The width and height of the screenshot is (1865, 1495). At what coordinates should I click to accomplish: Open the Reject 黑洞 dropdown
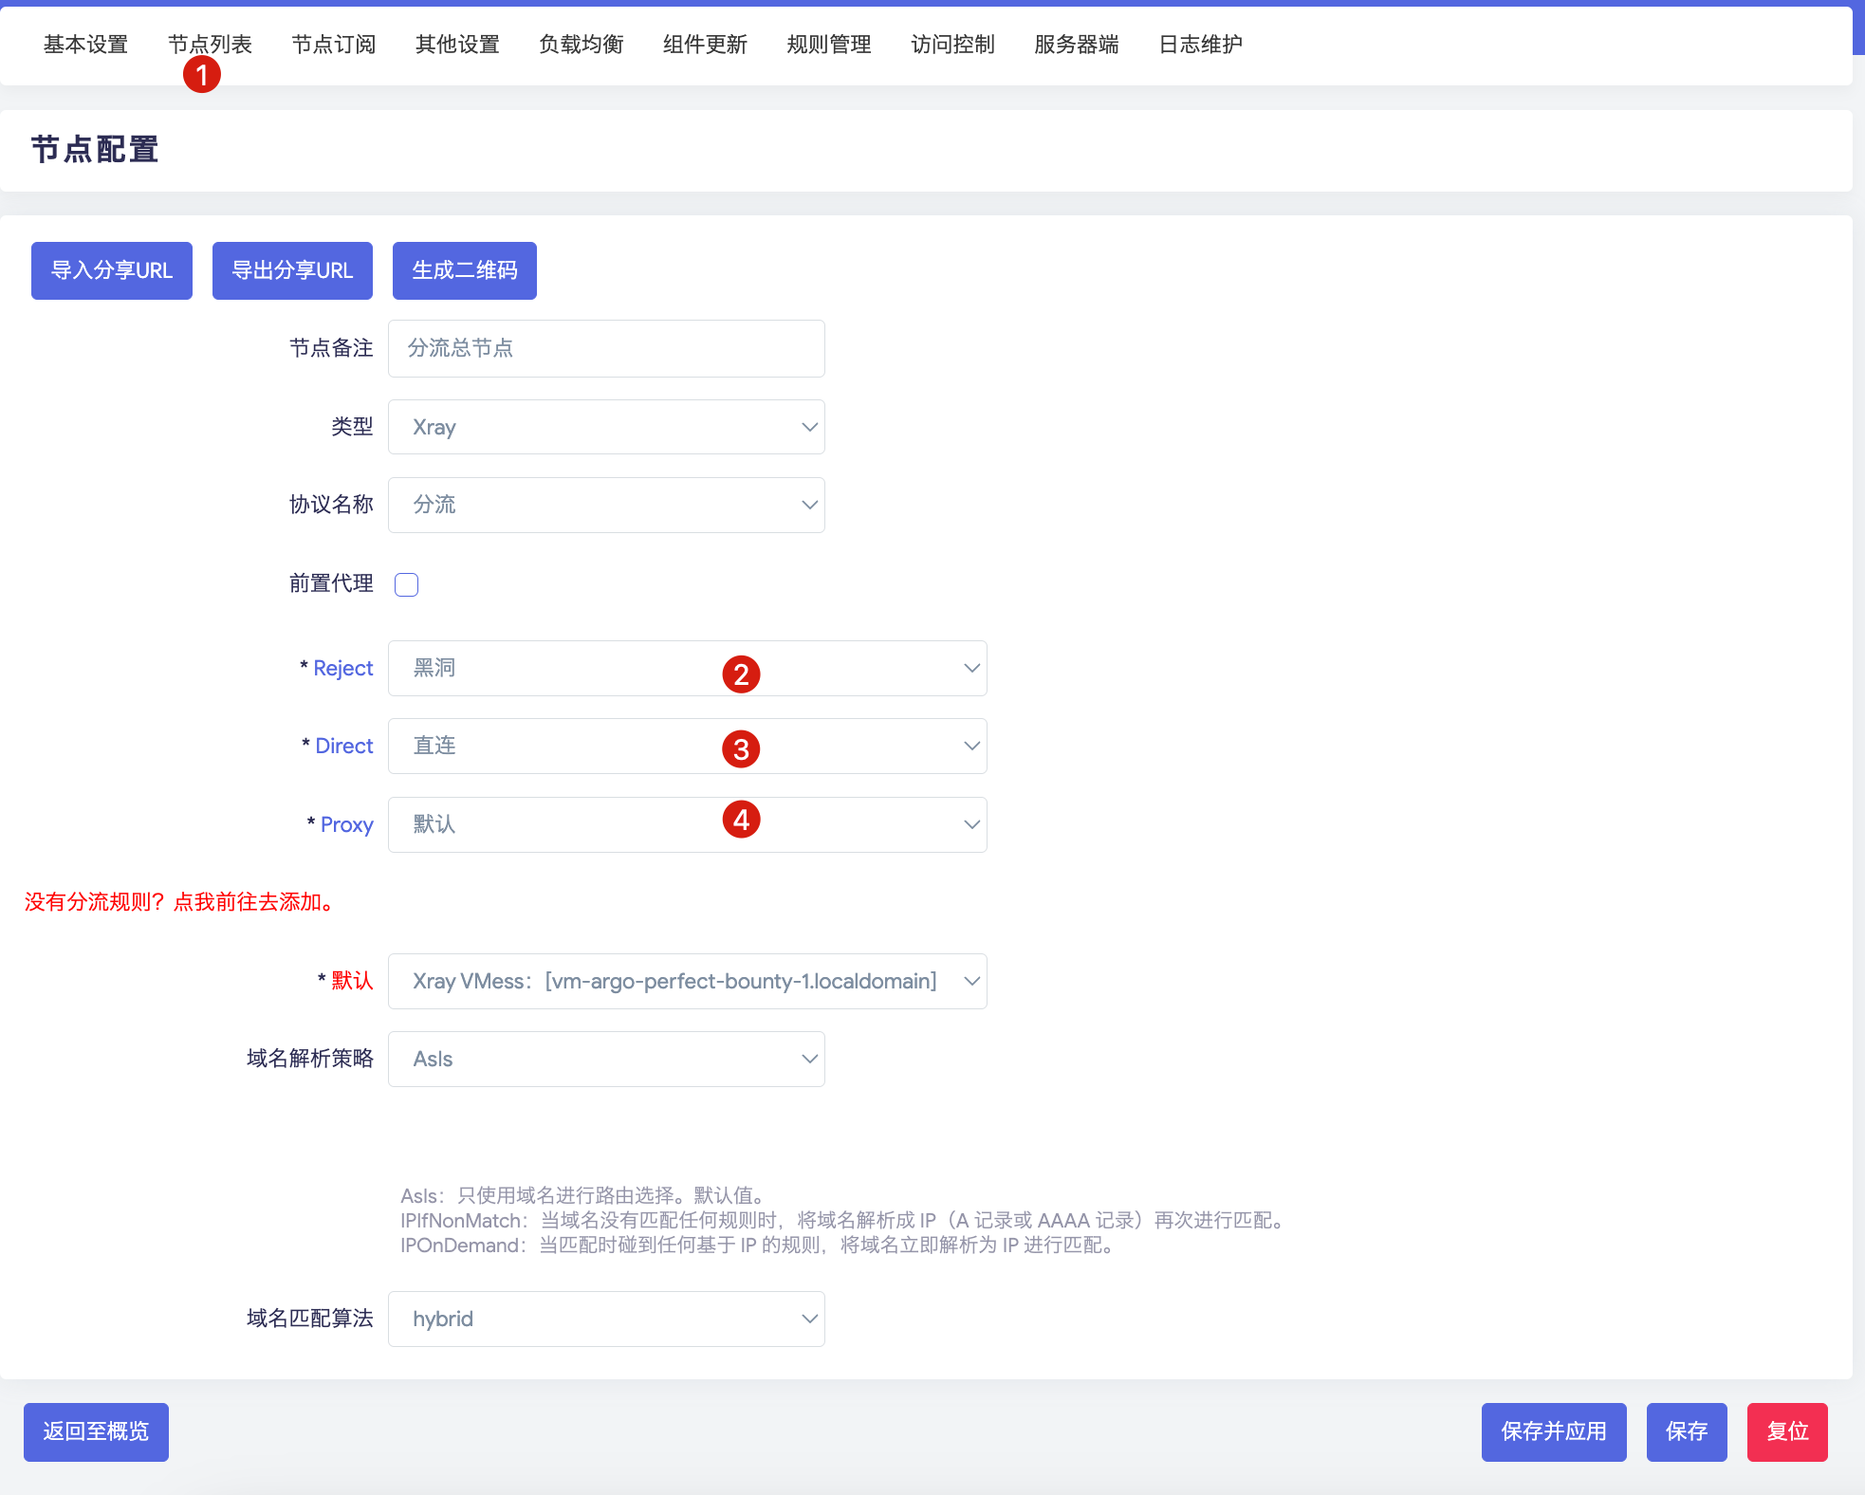pos(687,668)
